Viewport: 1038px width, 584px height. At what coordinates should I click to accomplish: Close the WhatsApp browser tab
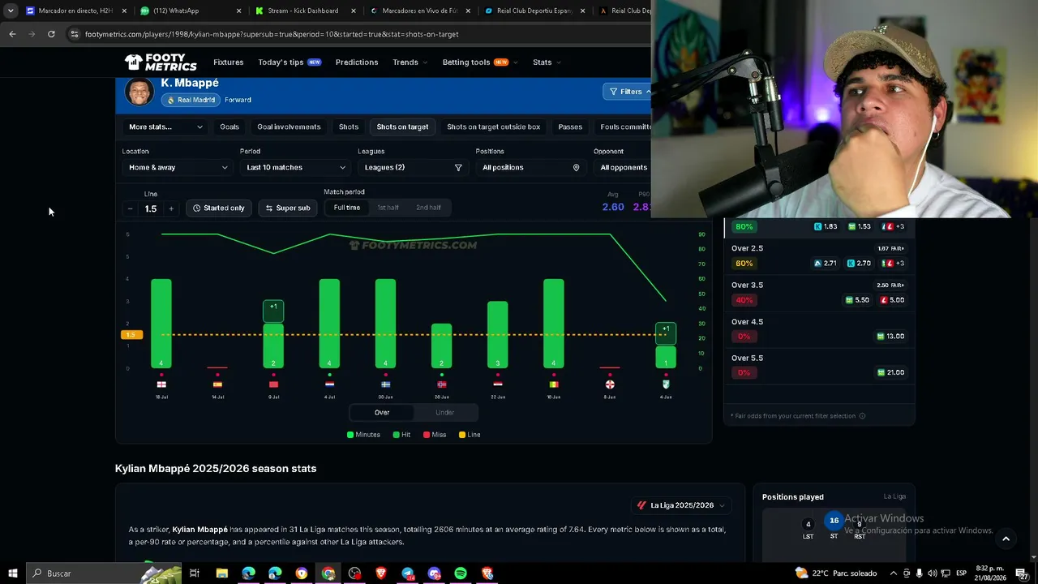point(238,11)
